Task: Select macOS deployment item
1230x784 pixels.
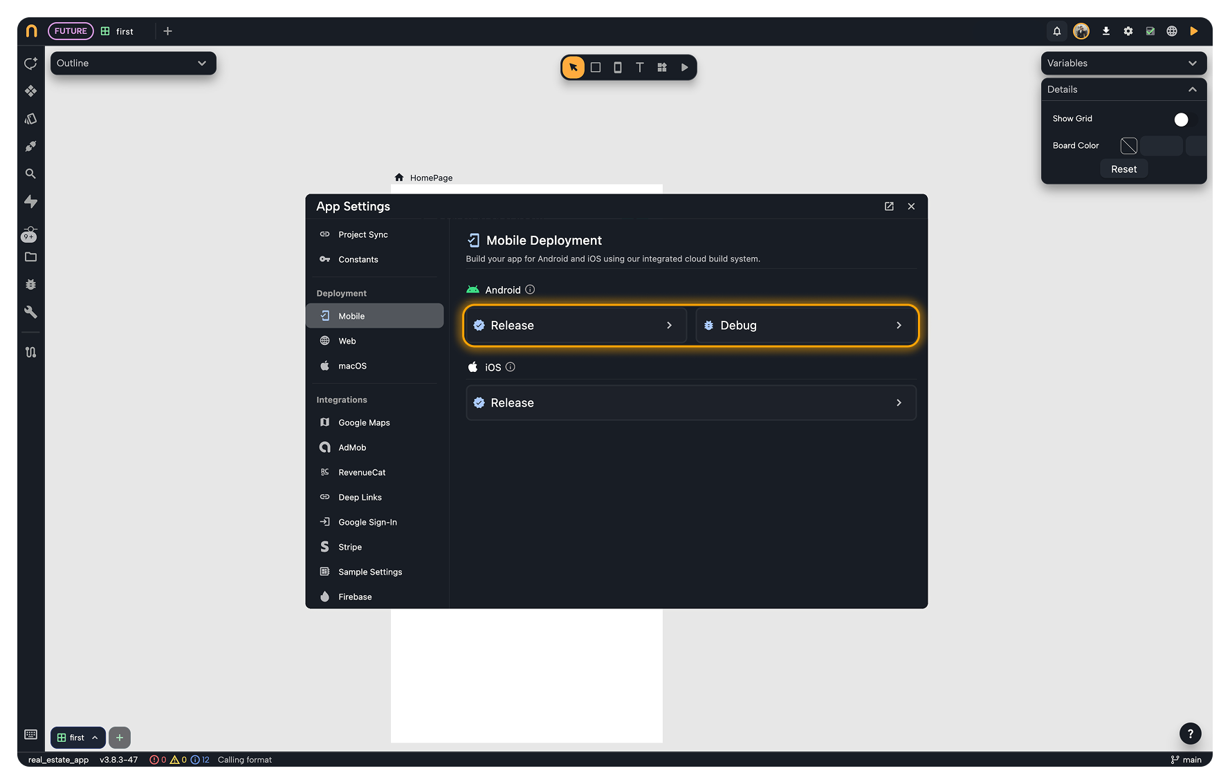Action: coord(374,366)
